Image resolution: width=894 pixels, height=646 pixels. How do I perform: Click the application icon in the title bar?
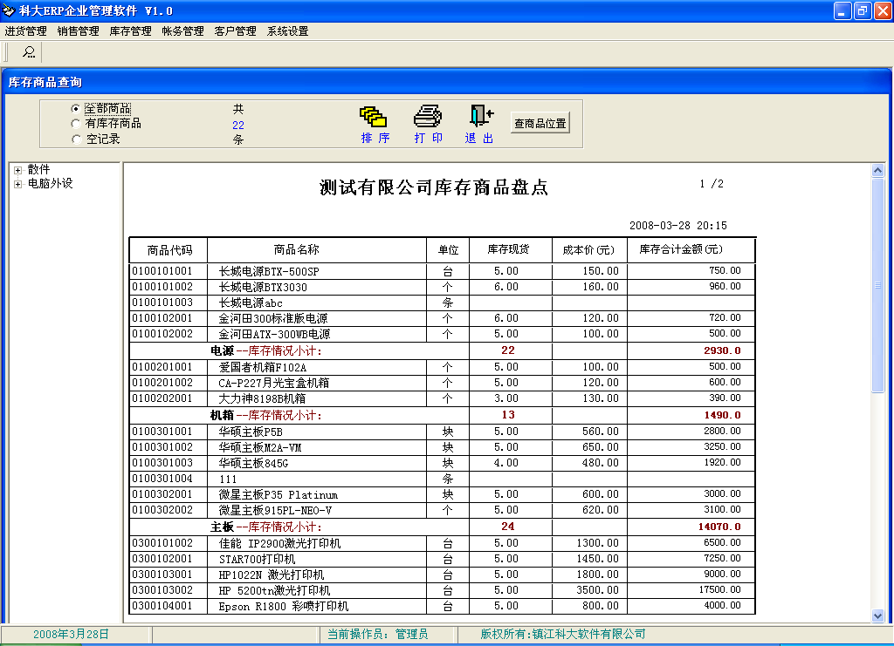click(x=9, y=10)
